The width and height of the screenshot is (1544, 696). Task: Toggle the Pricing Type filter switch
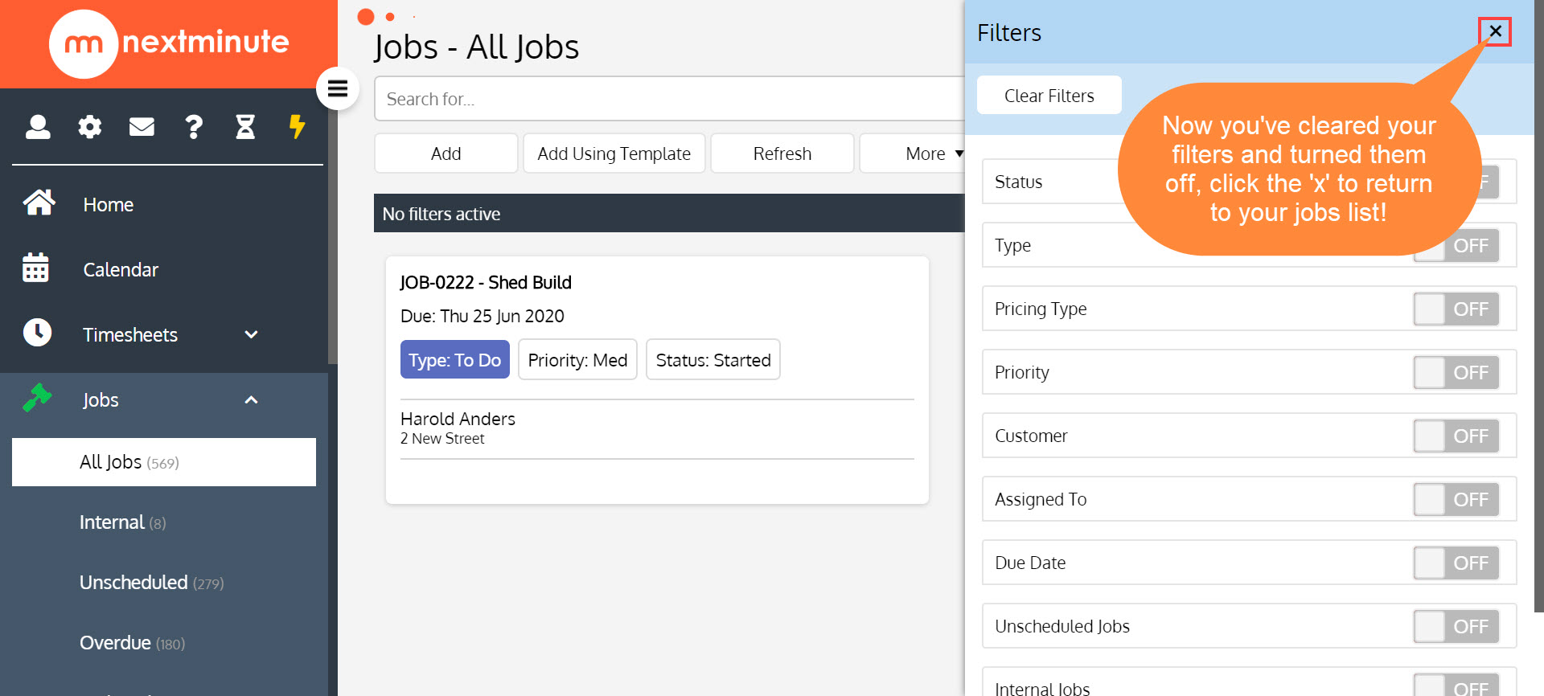tap(1456, 309)
